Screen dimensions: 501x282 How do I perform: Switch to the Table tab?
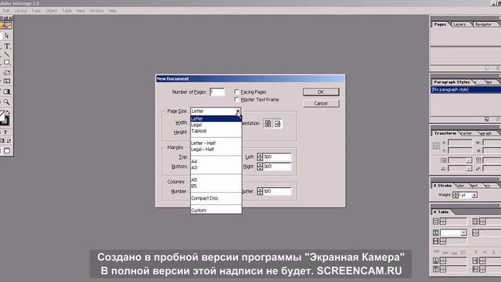point(442,212)
